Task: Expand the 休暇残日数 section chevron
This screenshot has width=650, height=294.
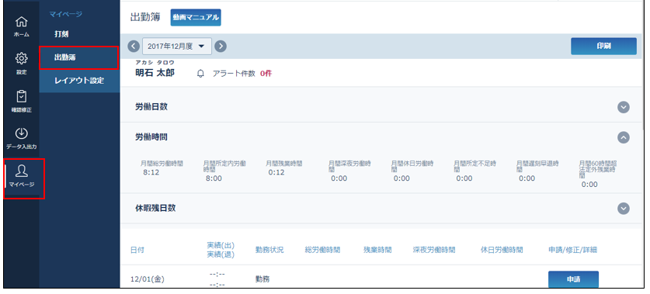Action: tap(624, 209)
